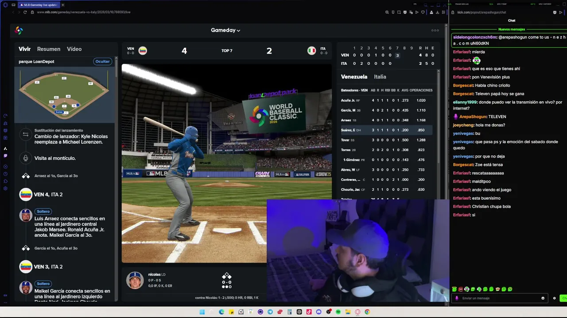Click the username elianny1999 in the chat
567x318 pixels.
click(465, 102)
